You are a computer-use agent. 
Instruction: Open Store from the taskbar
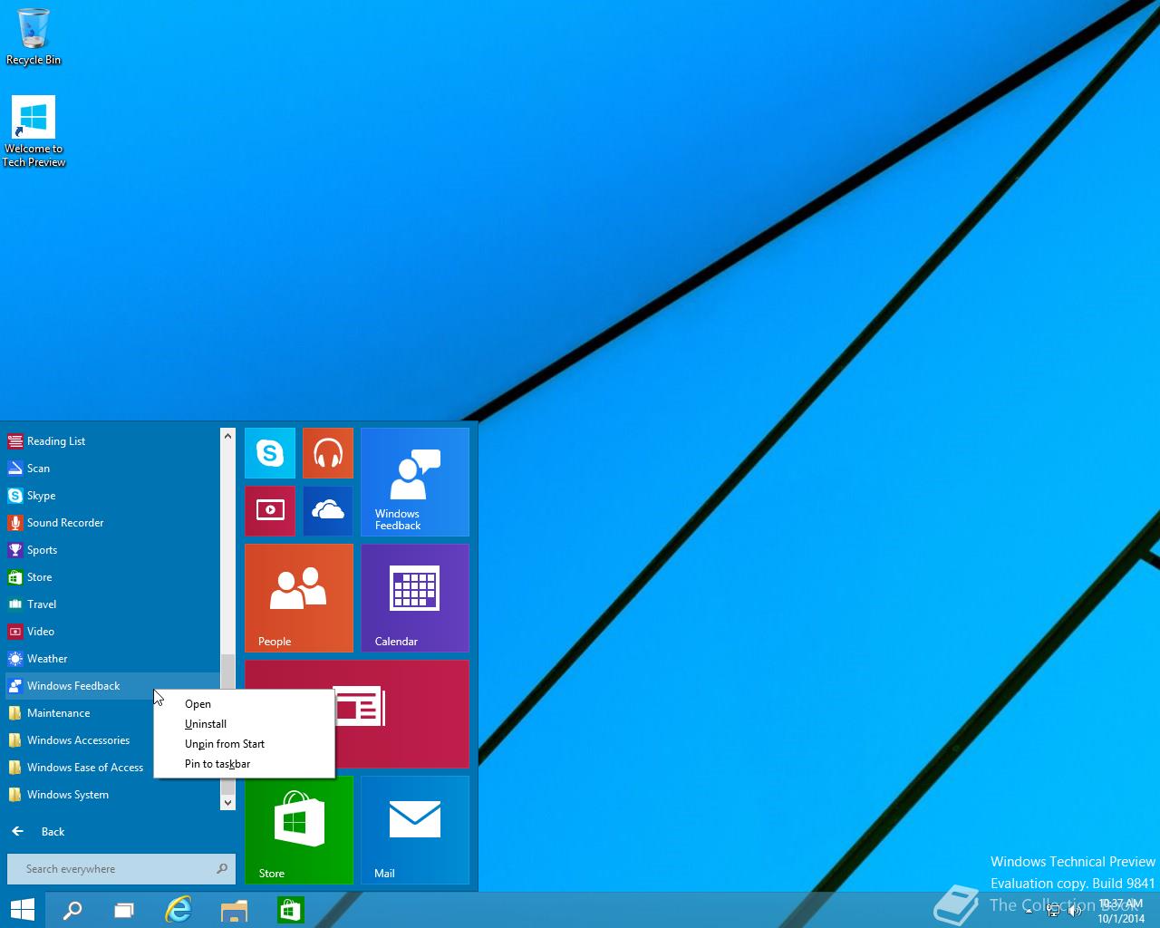pyautogui.click(x=290, y=910)
